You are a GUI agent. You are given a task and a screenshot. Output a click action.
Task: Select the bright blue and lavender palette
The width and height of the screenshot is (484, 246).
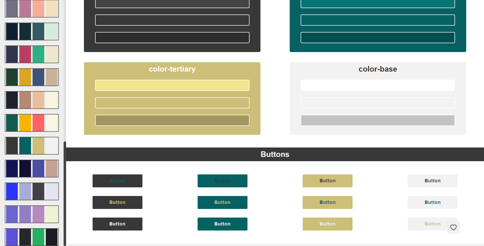pos(32,191)
